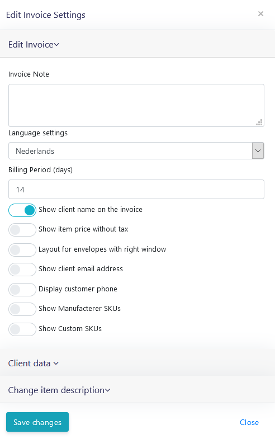Click the Save changes button
The image size is (275, 439).
[x=37, y=422]
